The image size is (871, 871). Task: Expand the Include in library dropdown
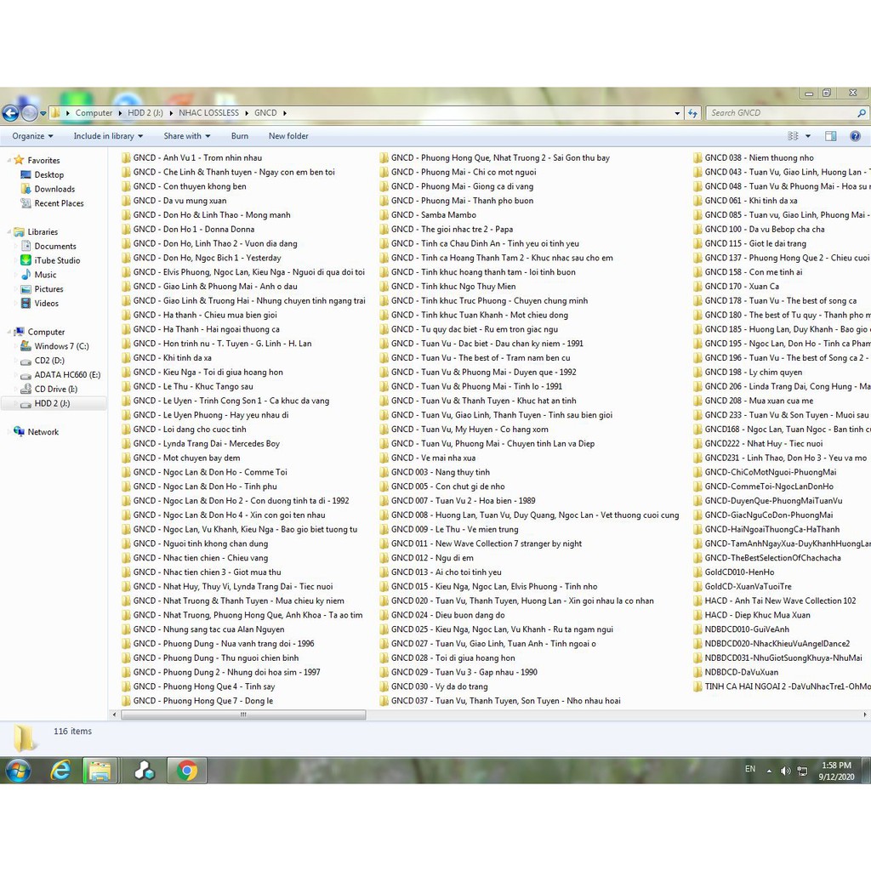[x=108, y=136]
